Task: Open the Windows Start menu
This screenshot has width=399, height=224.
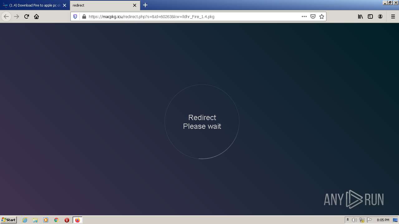Action: click(8, 220)
